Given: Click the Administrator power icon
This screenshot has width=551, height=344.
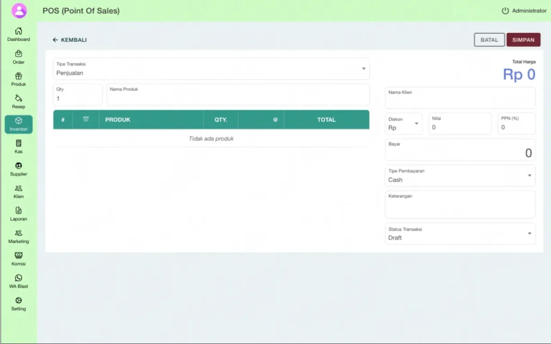Looking at the screenshot, I should coord(505,11).
